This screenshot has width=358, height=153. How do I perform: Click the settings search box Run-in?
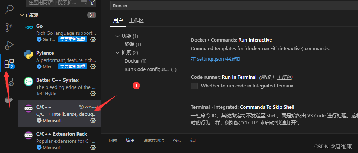tap(234, 6)
